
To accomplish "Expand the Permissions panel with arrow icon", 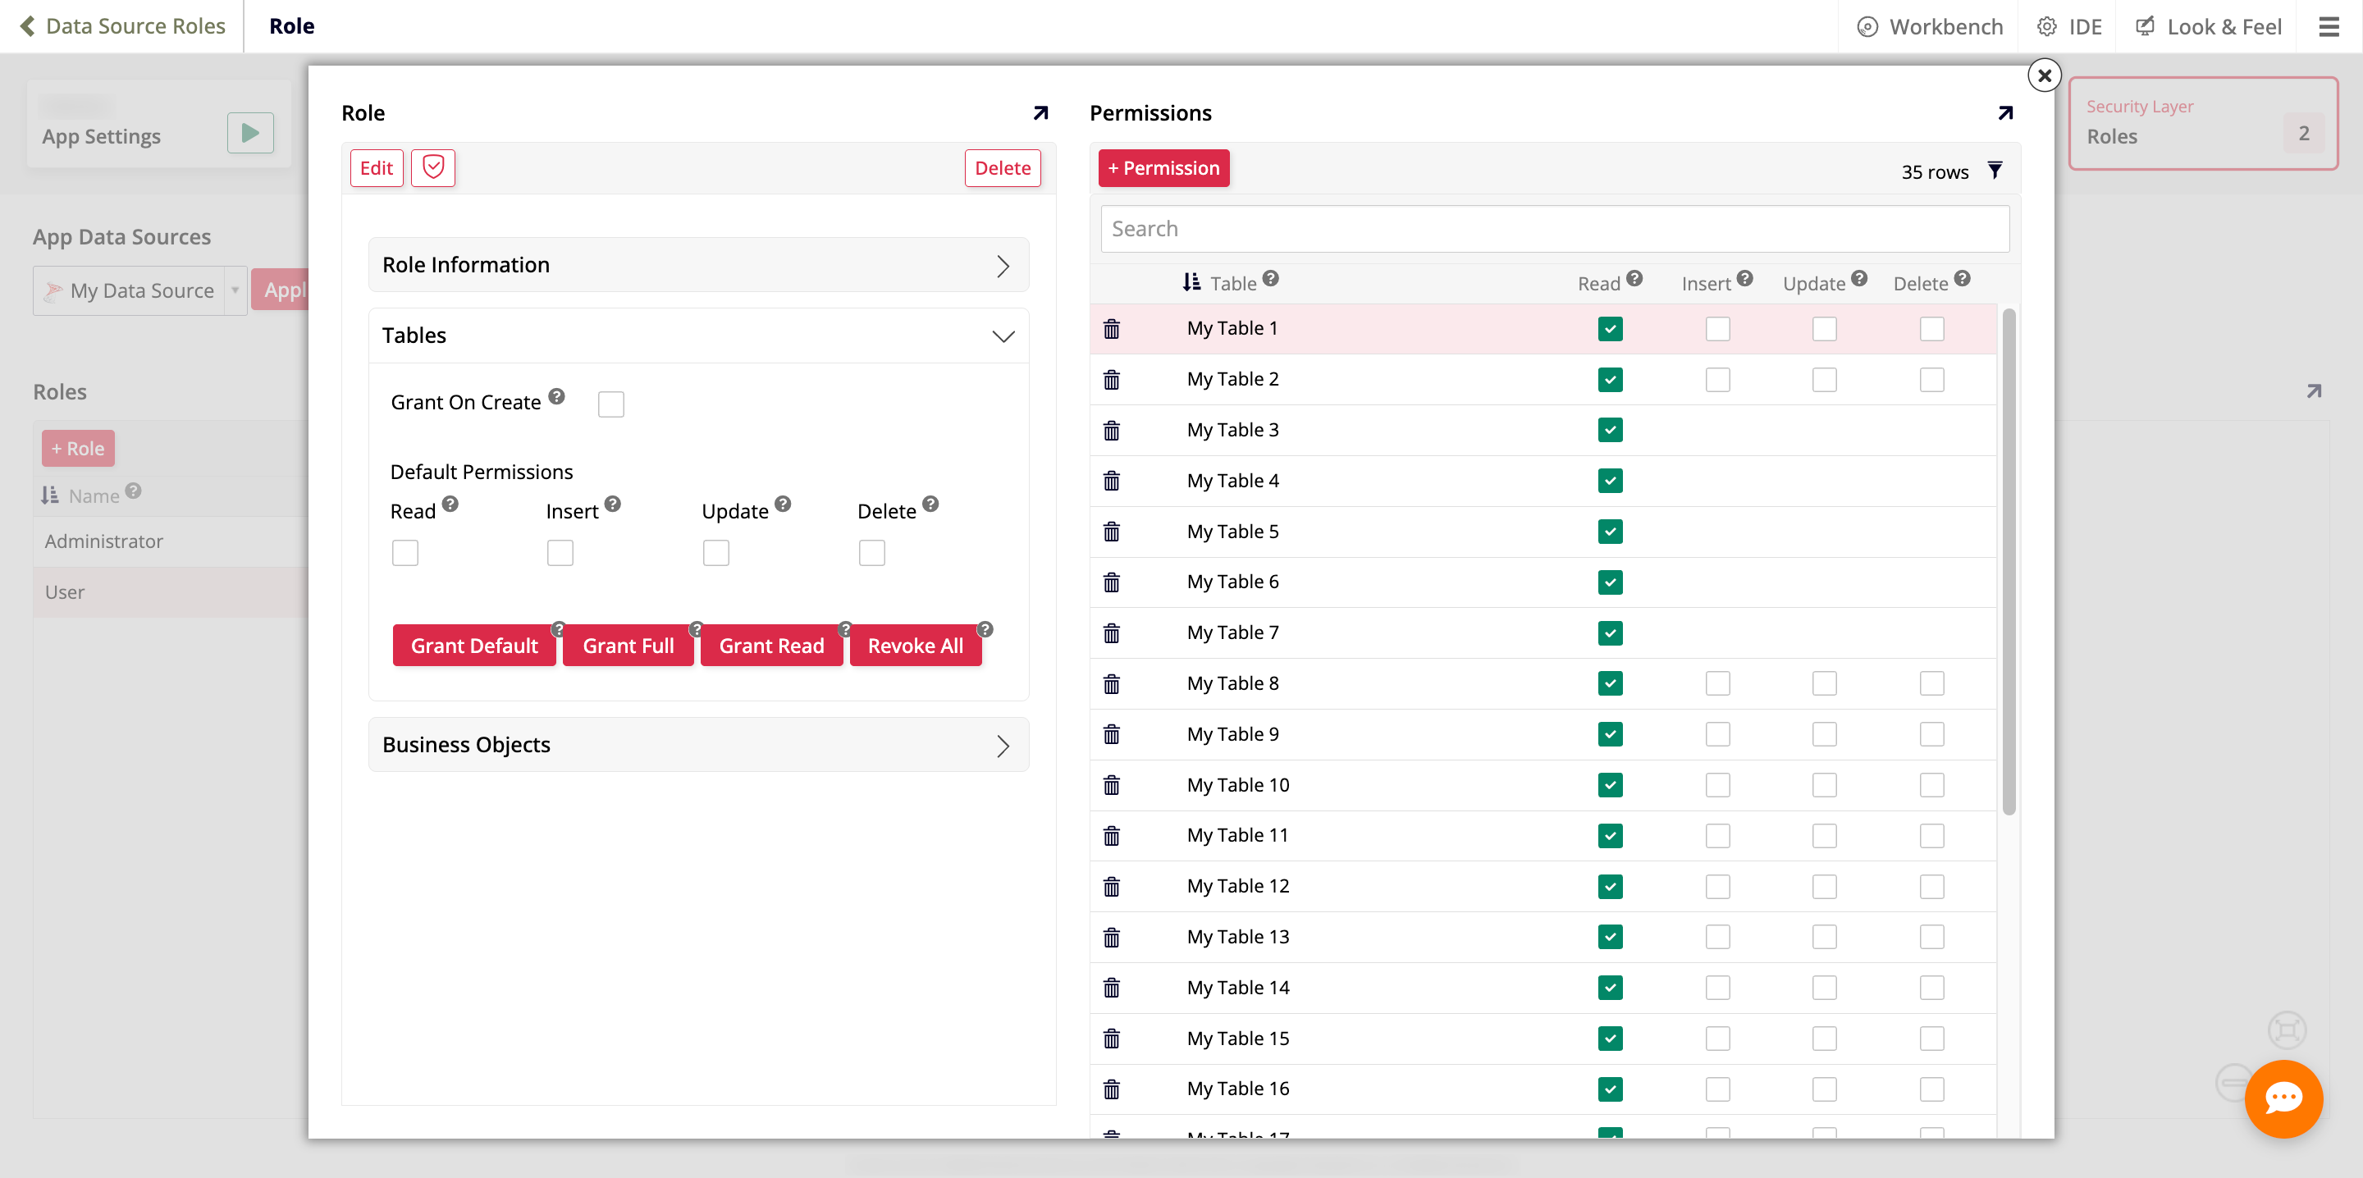I will click(2005, 113).
